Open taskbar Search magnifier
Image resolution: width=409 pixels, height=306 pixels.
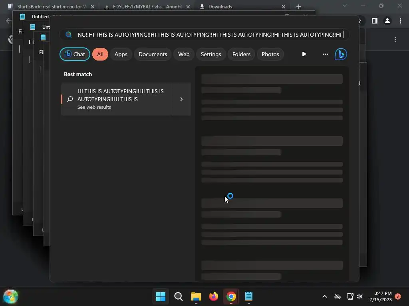point(179,296)
